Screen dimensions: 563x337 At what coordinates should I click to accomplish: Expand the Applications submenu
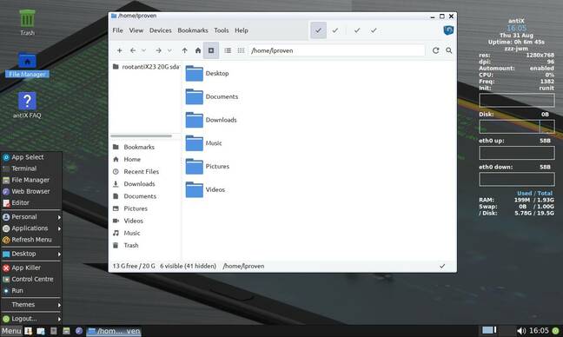point(31,228)
